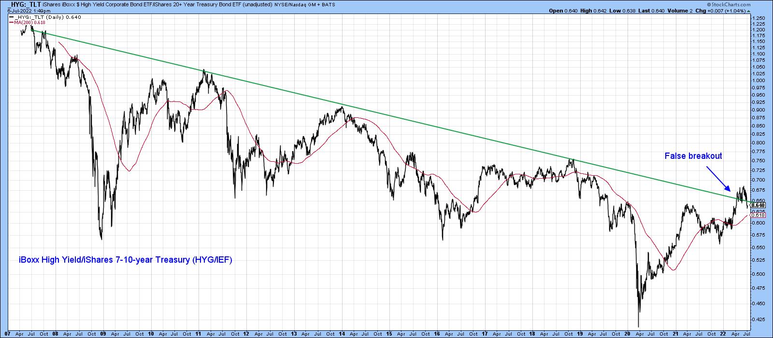This screenshot has height=338, width=773.
Task: Click the 18 year marker on time axis
Action: pos(533,334)
